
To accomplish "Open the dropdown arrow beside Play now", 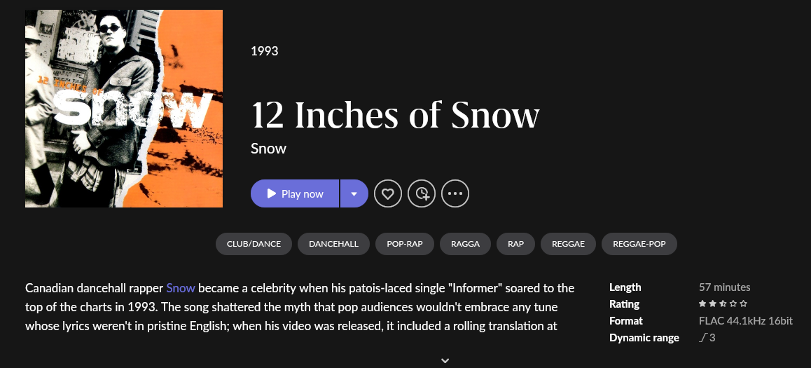I will pos(354,193).
